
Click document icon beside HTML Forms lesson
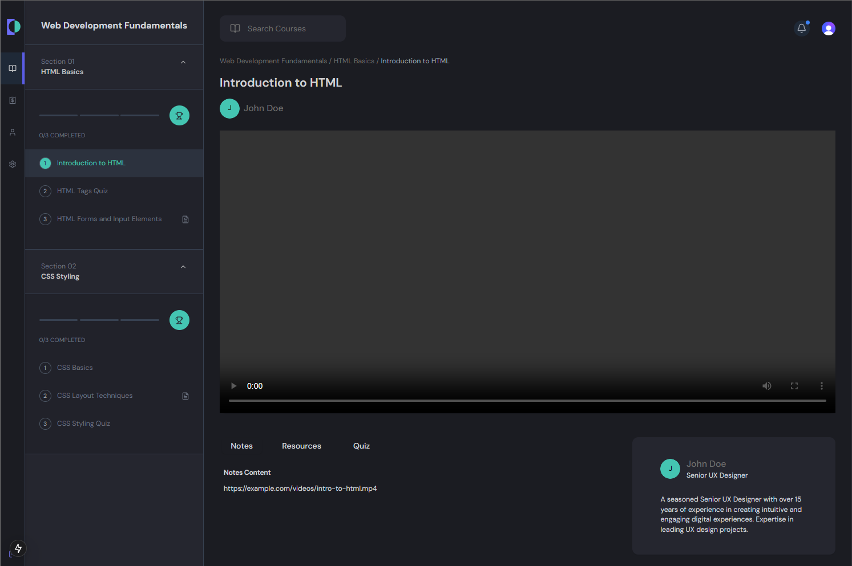tap(185, 219)
